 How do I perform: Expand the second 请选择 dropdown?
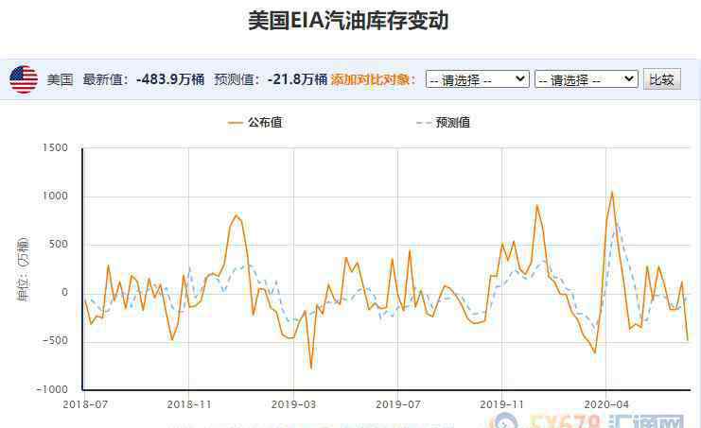(x=586, y=79)
